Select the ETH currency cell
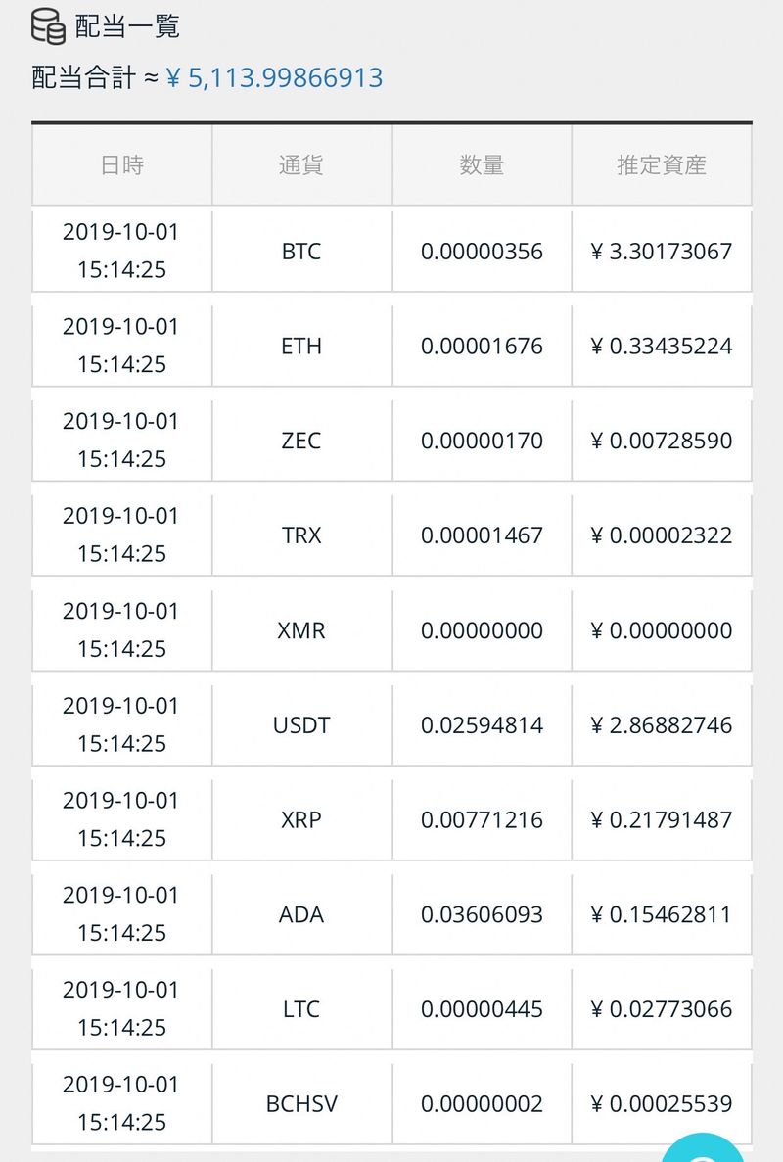The height and width of the screenshot is (1162, 783). coord(301,347)
